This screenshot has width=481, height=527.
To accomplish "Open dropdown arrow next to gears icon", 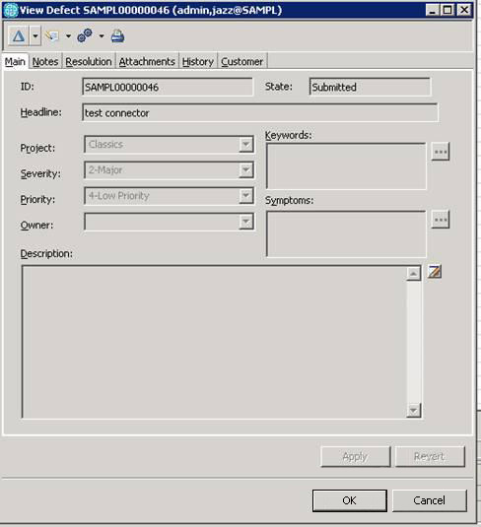I will (x=102, y=36).
